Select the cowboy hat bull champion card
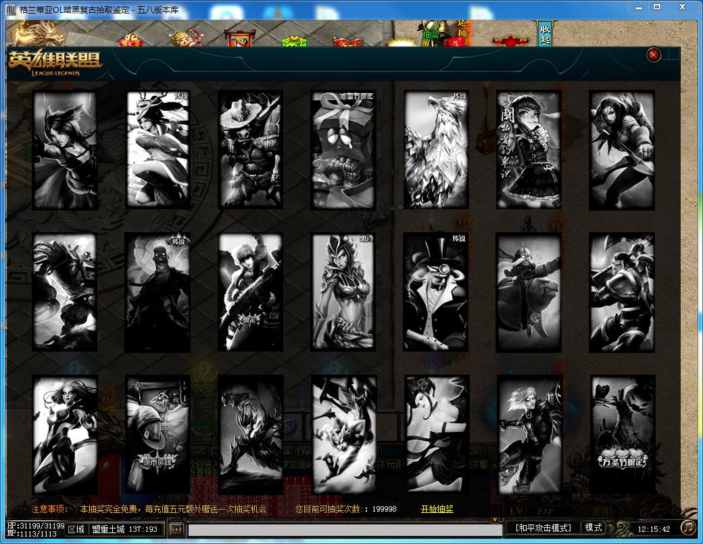703x544 pixels. click(x=251, y=150)
